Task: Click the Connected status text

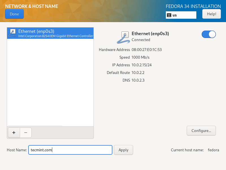Action: point(141,40)
